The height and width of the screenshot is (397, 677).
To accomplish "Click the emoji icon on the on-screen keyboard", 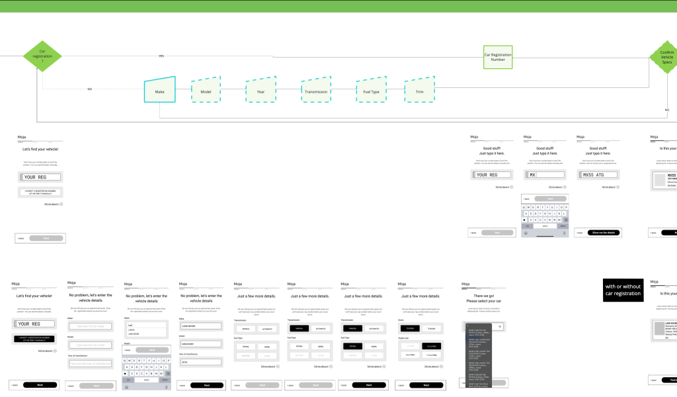I will tap(526, 234).
